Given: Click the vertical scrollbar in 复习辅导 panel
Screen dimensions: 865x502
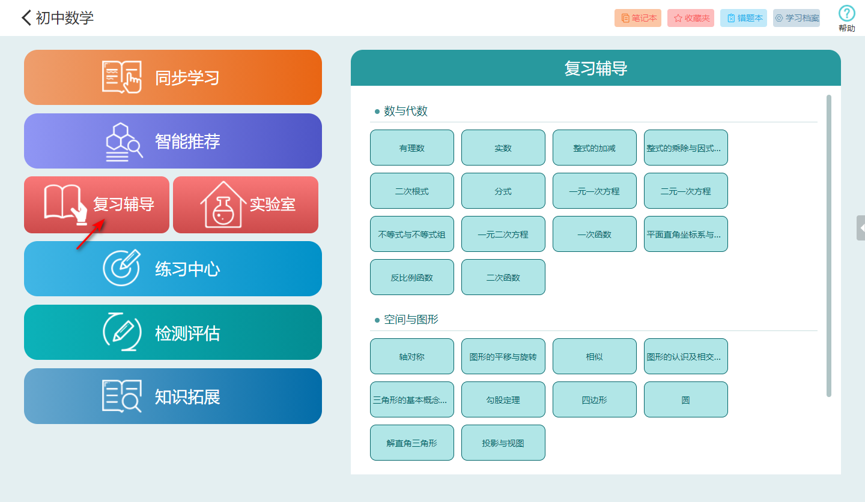Looking at the screenshot, I should pos(829,246).
